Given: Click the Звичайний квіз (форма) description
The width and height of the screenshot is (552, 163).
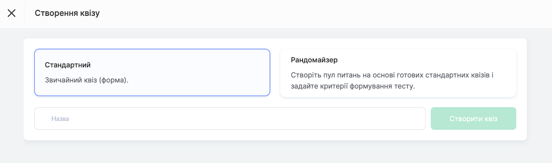Looking at the screenshot, I should click(x=87, y=80).
